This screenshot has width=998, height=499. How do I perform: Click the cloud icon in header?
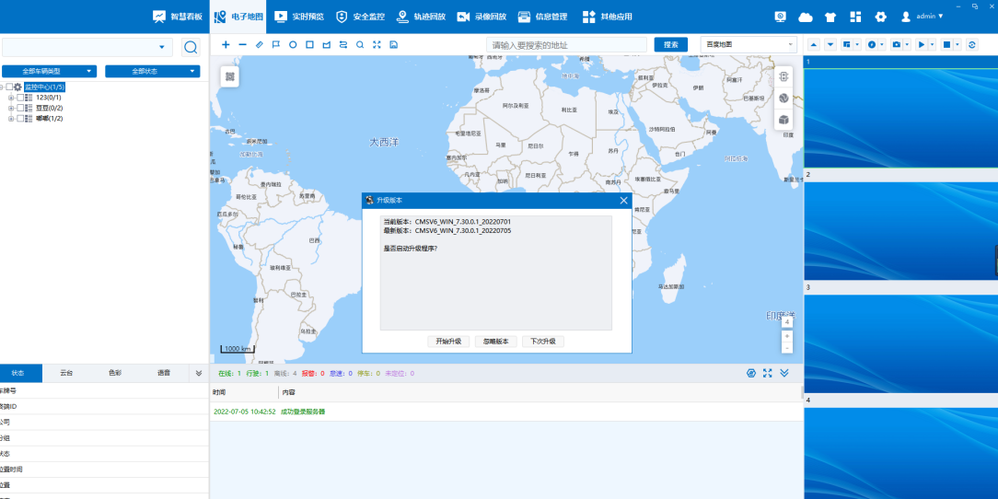tap(806, 17)
